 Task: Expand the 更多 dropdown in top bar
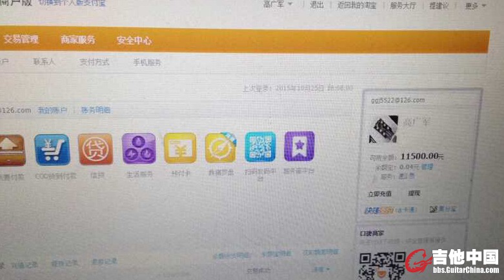click(475, 6)
